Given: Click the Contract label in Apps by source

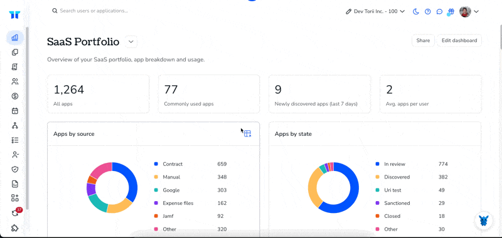Looking at the screenshot, I should 173,164.
